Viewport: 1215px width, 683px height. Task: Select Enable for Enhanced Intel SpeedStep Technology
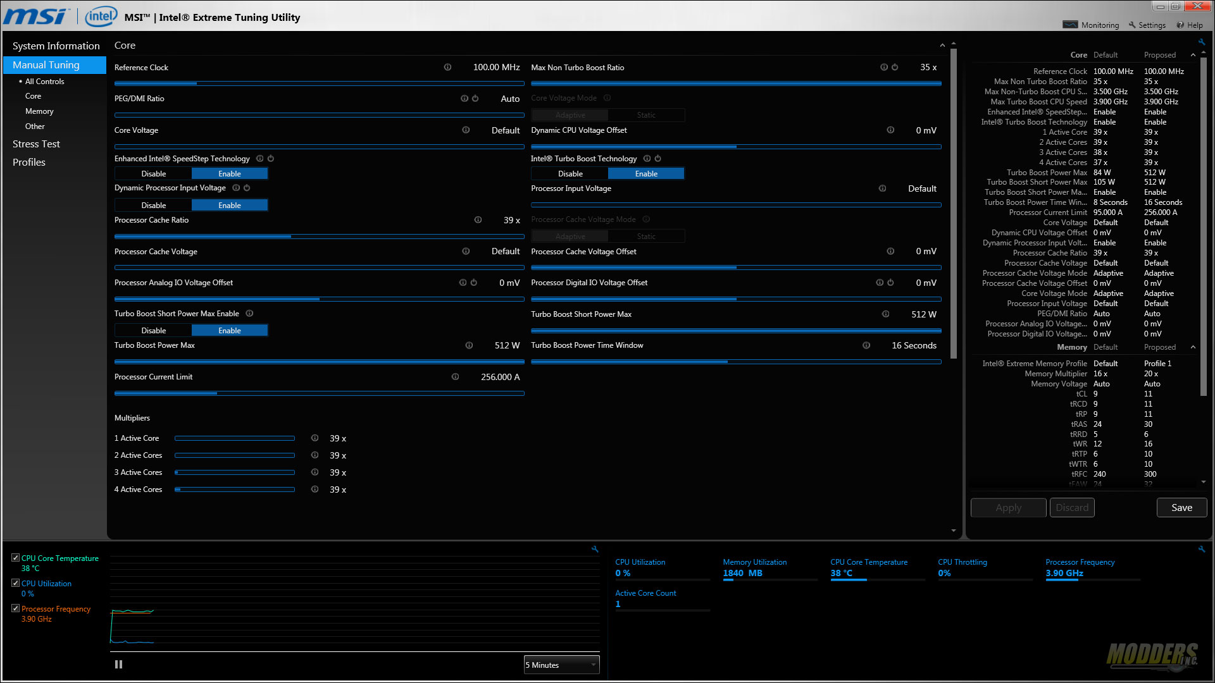coord(230,174)
